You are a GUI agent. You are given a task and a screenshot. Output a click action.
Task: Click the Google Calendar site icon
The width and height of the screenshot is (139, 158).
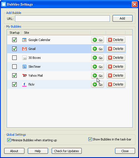24,40
